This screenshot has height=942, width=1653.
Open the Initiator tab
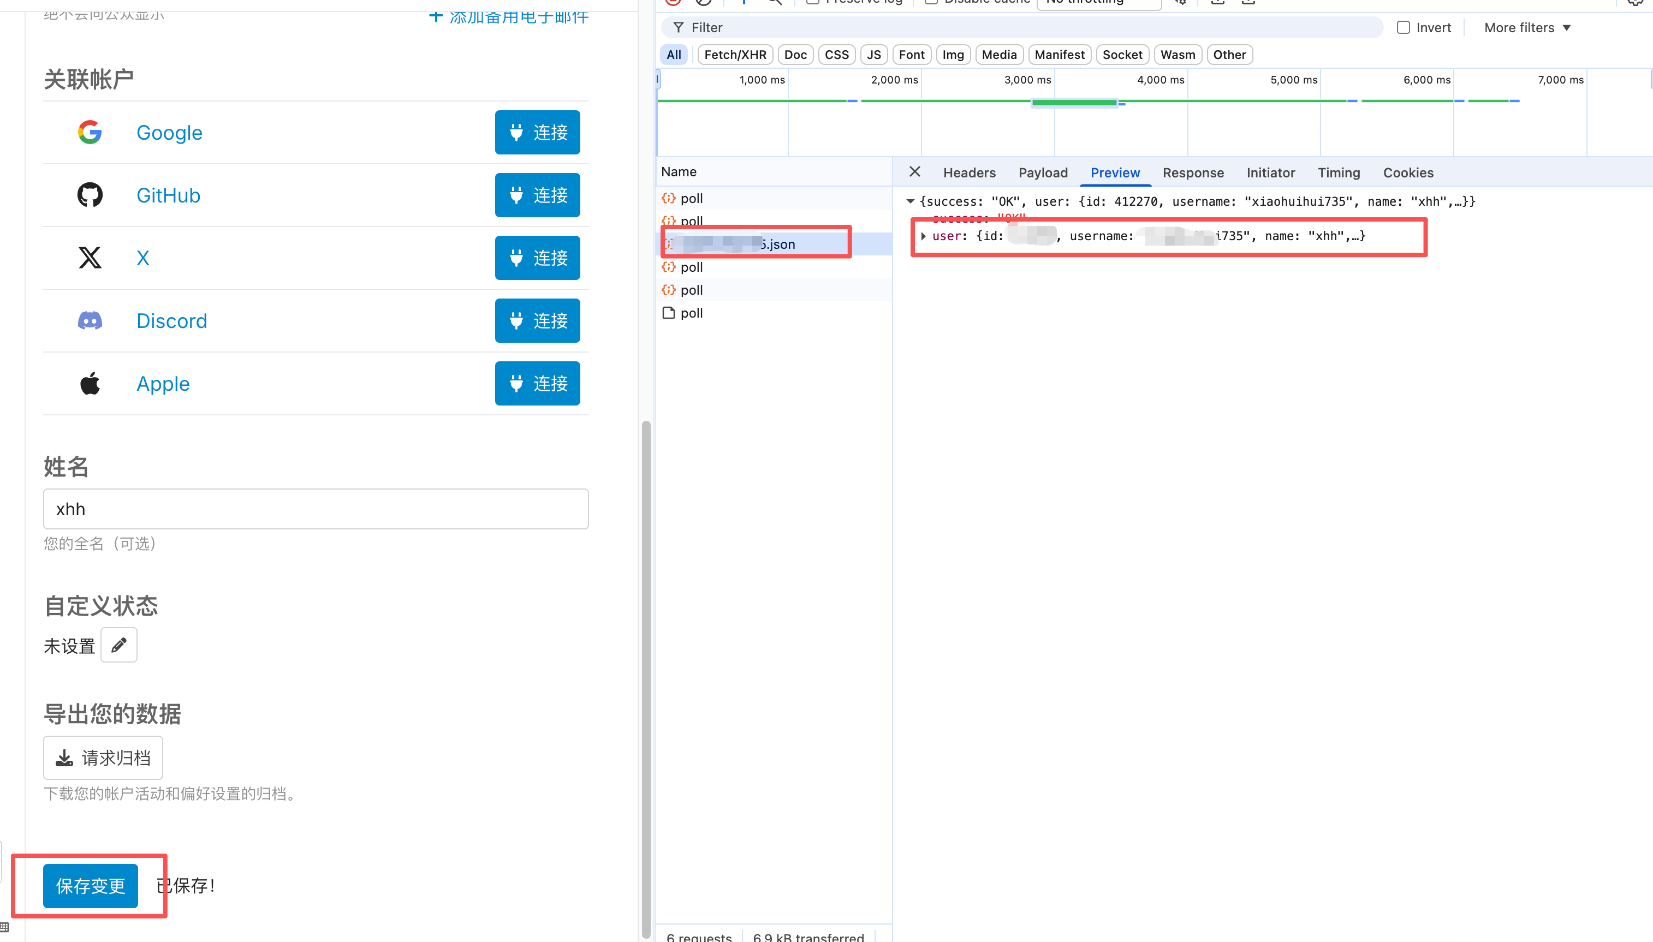click(1270, 173)
